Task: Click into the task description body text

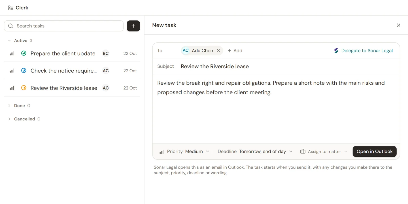Action: (271, 88)
